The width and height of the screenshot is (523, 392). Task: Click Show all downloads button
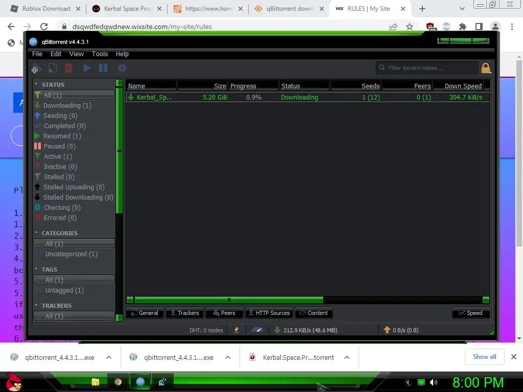click(484, 357)
